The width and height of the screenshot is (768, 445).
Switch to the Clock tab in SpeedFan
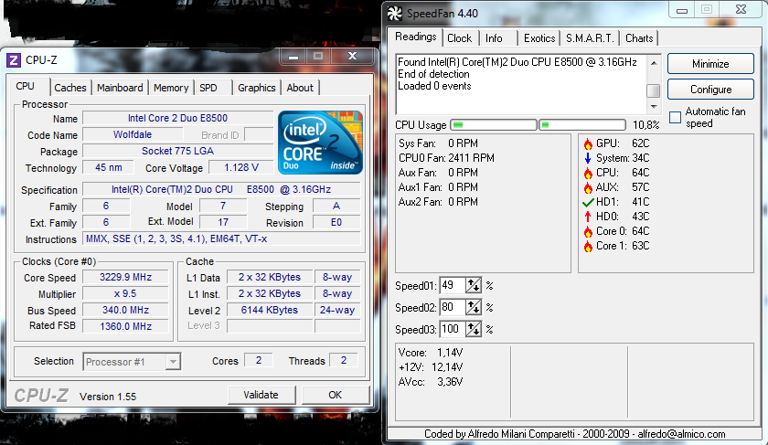pyautogui.click(x=459, y=38)
